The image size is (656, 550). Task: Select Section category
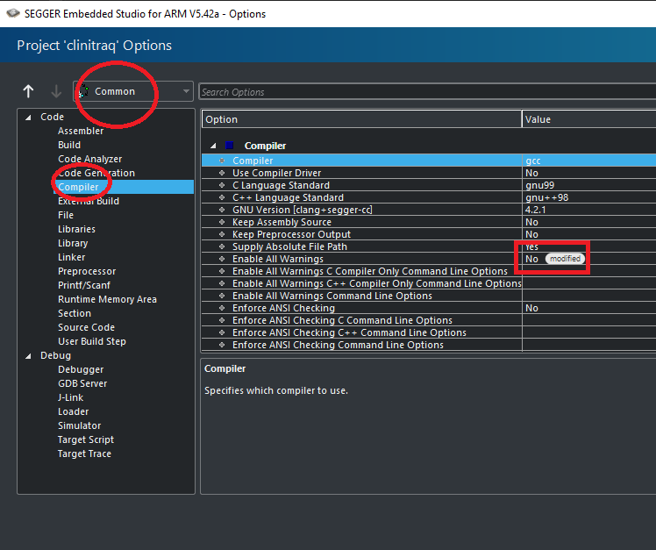(x=75, y=313)
